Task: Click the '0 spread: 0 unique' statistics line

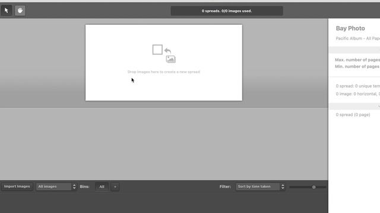Action: (357, 86)
